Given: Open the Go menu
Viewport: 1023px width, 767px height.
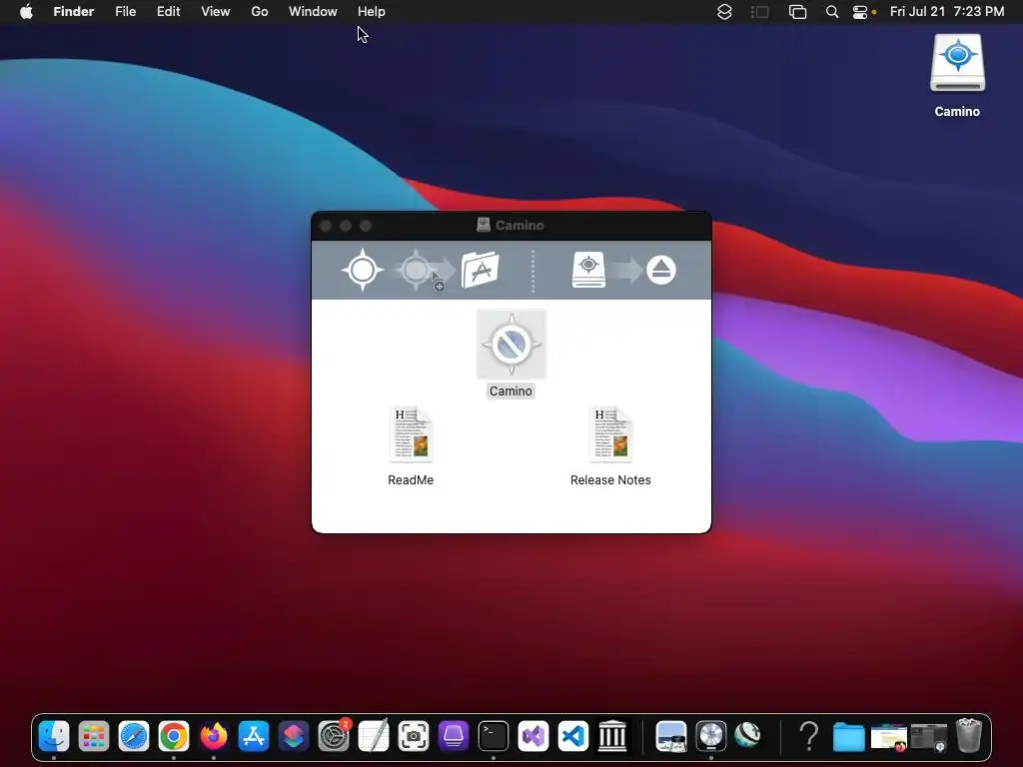Looking at the screenshot, I should (260, 11).
